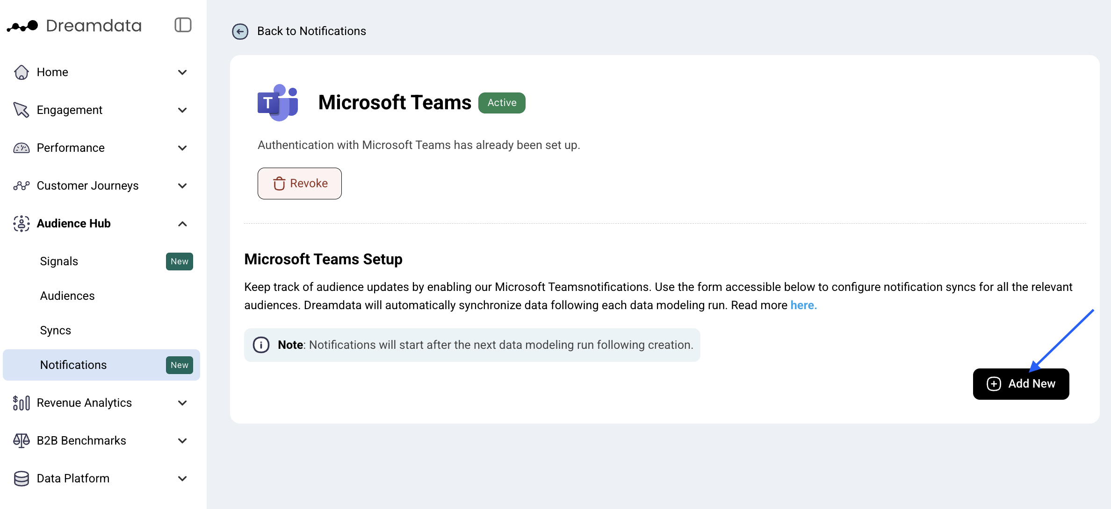Click the Add New button

point(1021,384)
